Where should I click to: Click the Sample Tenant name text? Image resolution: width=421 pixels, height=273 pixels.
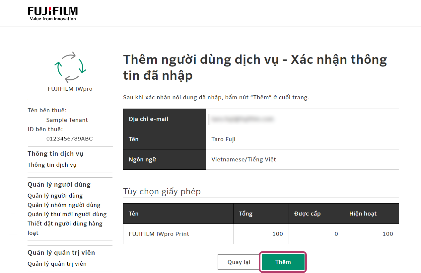point(67,120)
